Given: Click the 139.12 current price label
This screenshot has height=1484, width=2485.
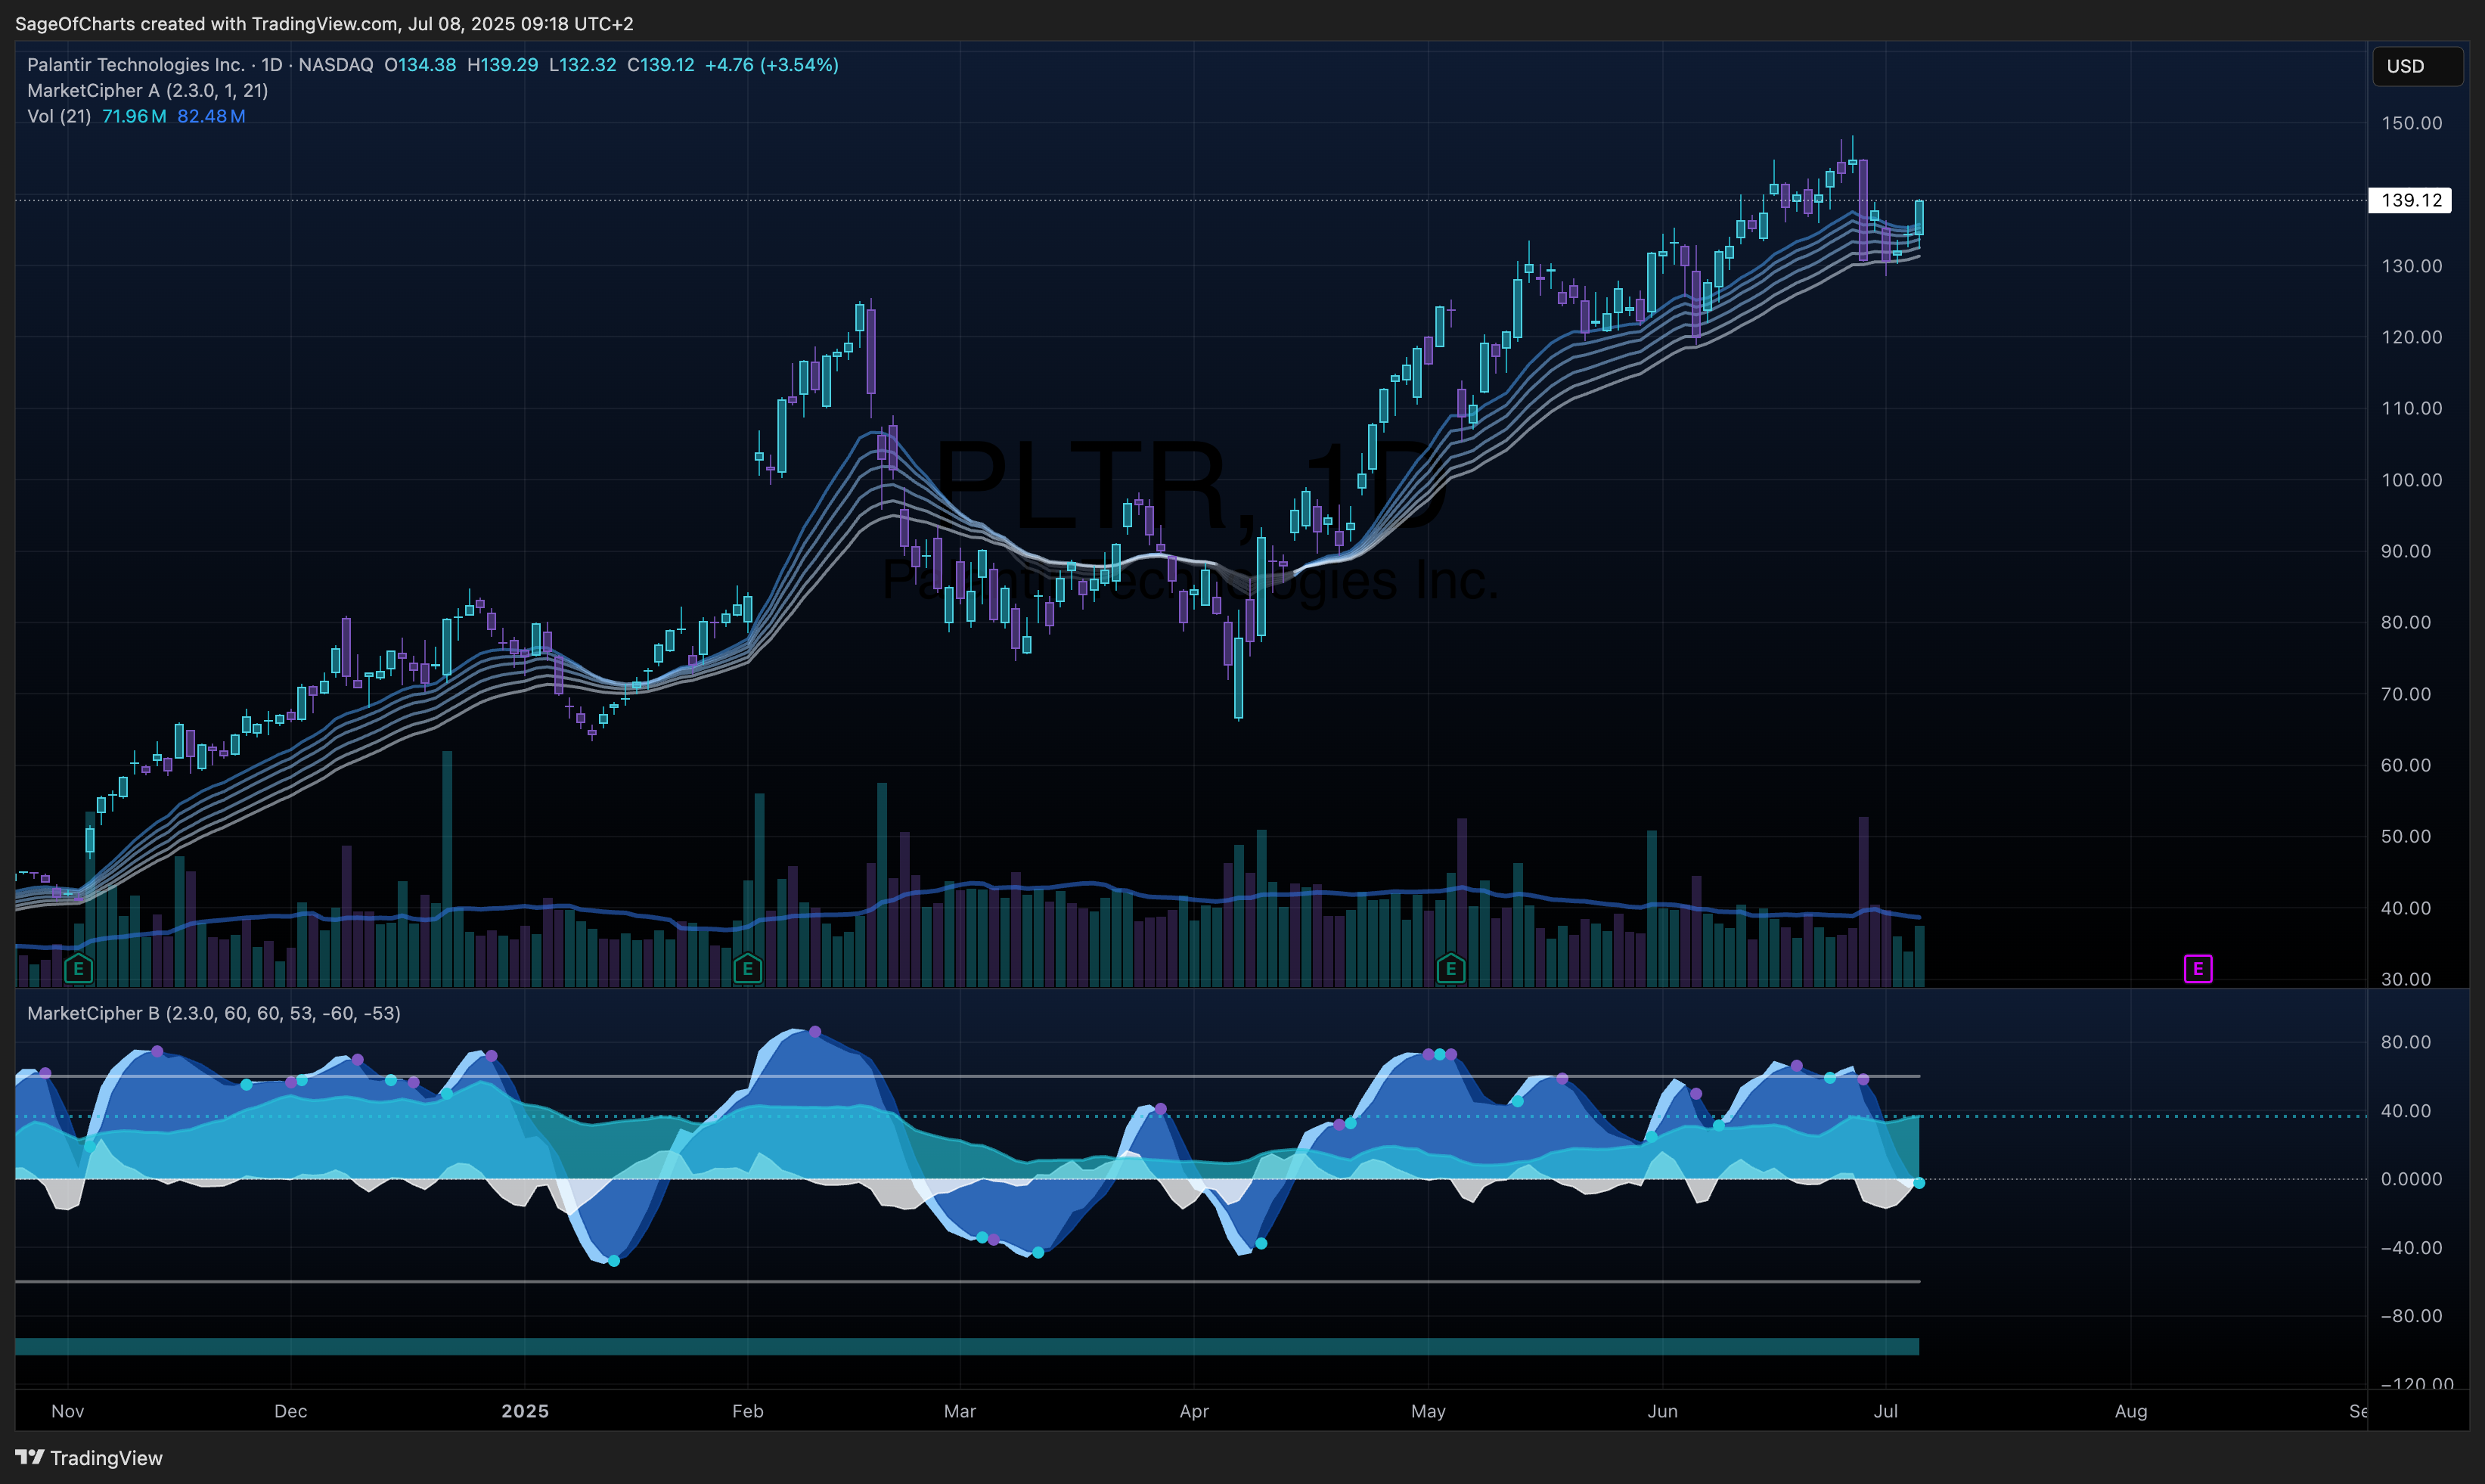Looking at the screenshot, I should pyautogui.click(x=2410, y=200).
